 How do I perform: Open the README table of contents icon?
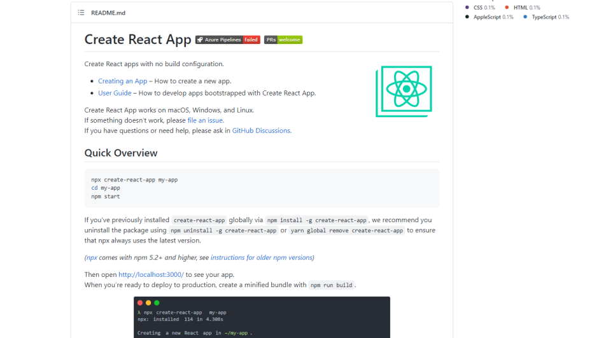[81, 13]
